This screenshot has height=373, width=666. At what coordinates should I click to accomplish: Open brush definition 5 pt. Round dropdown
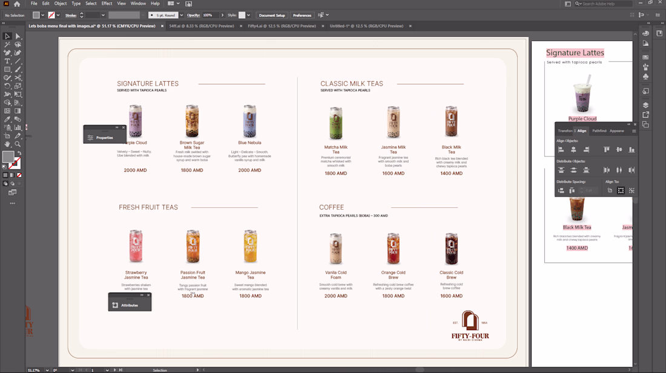(x=182, y=15)
